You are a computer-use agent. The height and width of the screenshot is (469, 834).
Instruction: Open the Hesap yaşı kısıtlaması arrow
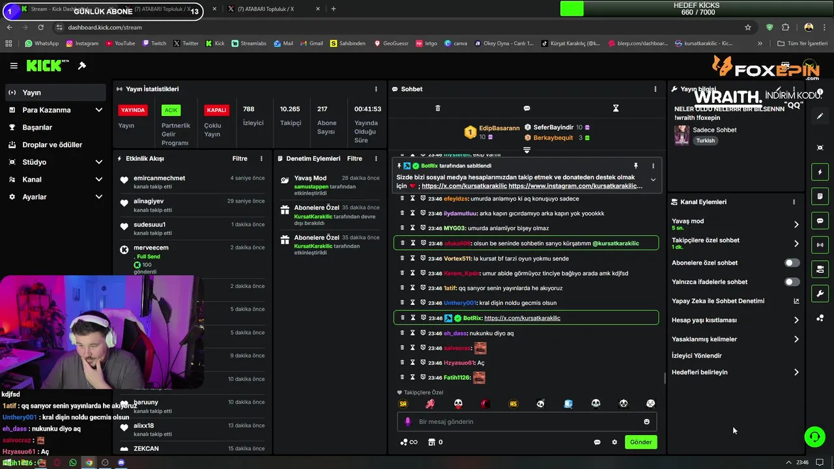coord(796,320)
